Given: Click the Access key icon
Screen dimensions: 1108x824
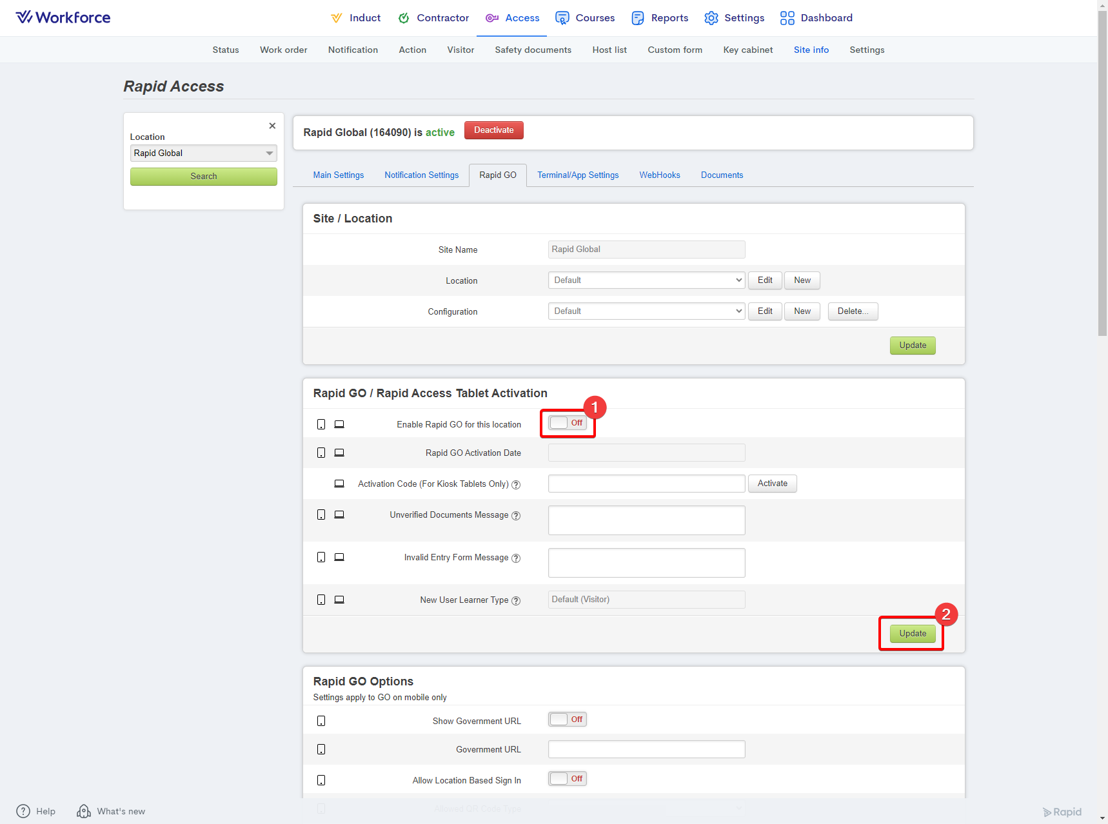Looking at the screenshot, I should 492,18.
